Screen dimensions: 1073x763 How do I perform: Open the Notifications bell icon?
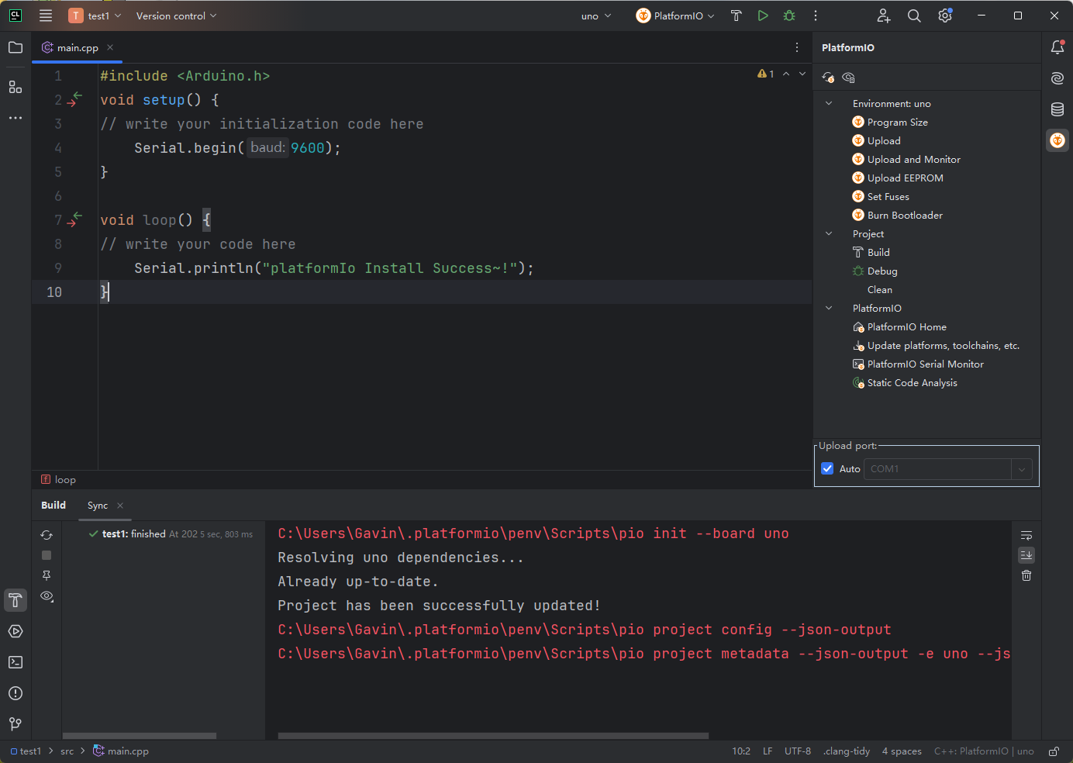[1057, 47]
